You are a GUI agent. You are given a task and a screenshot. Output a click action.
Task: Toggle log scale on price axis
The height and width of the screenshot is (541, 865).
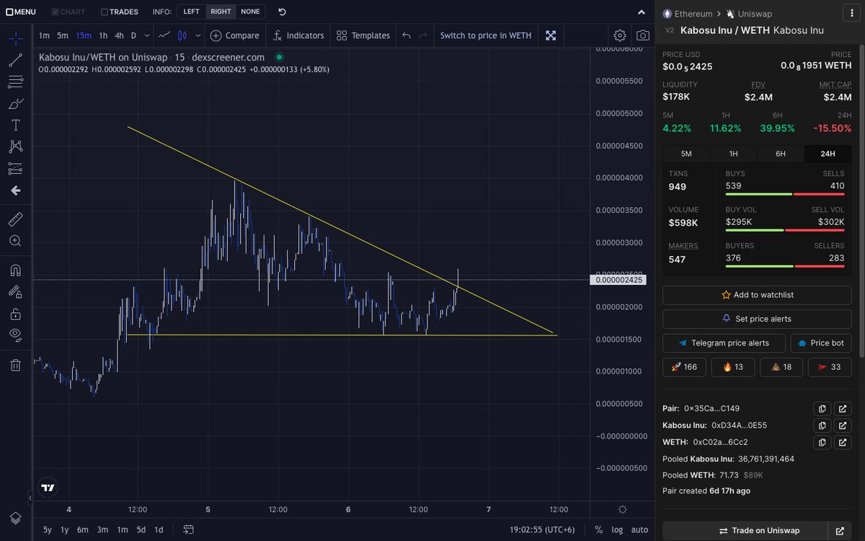click(x=618, y=529)
